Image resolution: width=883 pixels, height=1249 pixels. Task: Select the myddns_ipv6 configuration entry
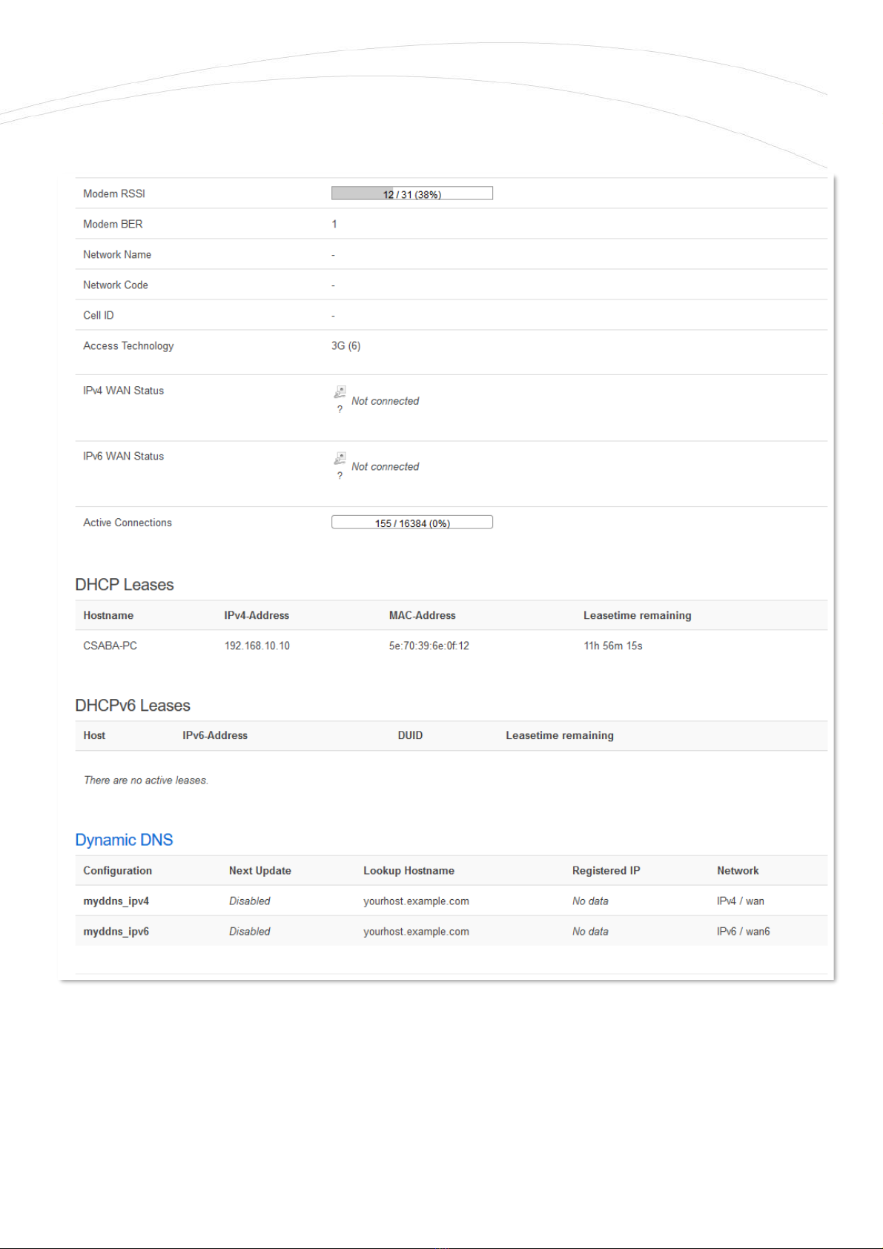click(116, 932)
